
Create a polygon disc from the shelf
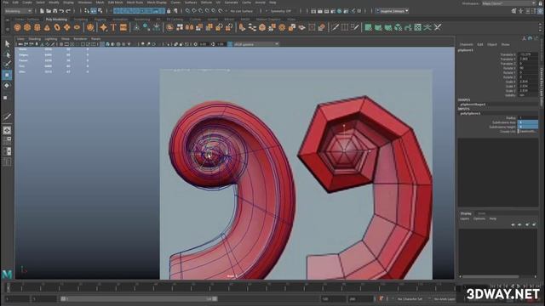point(77,27)
